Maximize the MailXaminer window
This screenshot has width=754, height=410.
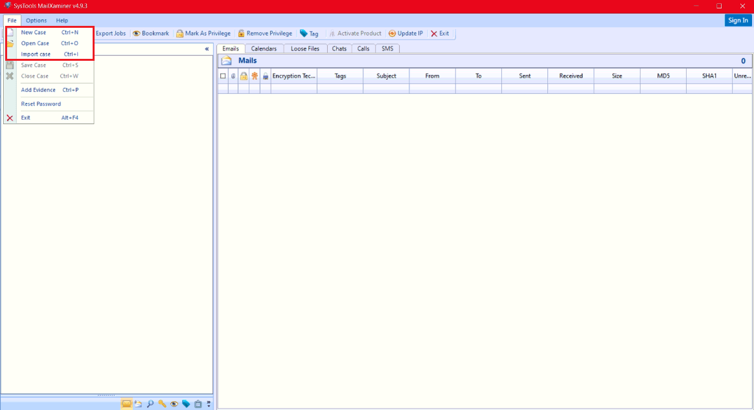[719, 6]
